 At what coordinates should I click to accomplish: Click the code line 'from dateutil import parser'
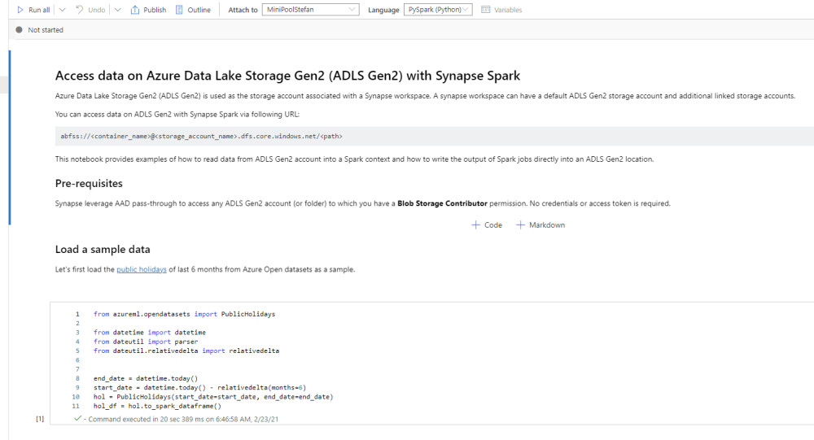click(x=146, y=342)
